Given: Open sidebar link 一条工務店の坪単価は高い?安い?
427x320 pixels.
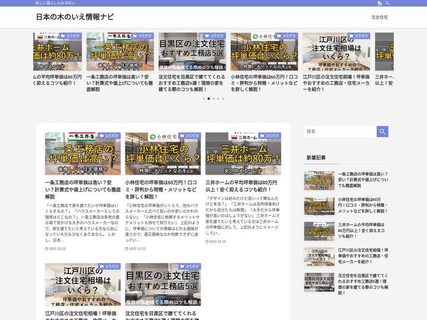Looking at the screenshot, I should tap(363, 180).
